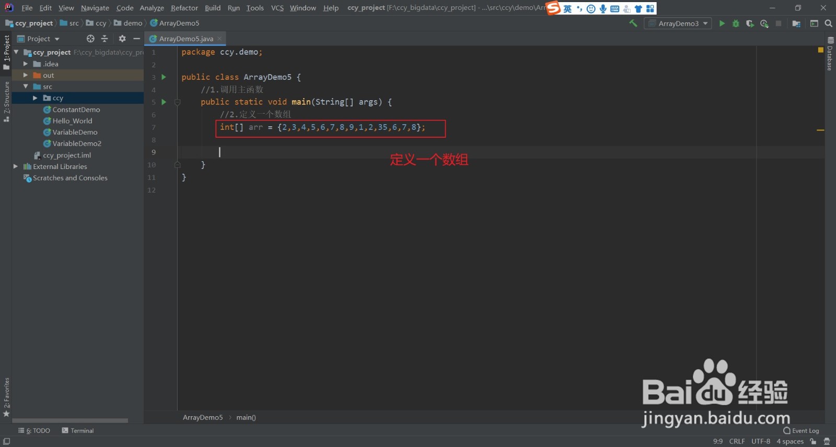Expand the .idea folder

(x=26, y=64)
